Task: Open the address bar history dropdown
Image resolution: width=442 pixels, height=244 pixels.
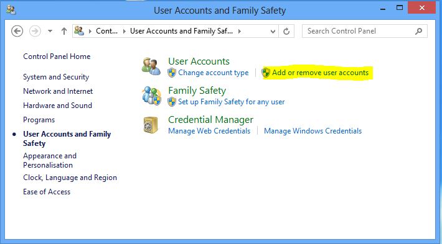Action: tap(273, 31)
